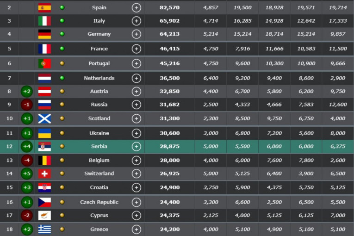The image size is (354, 236).
Task: Click the yellow status dot for Russia
Action: click(62, 105)
